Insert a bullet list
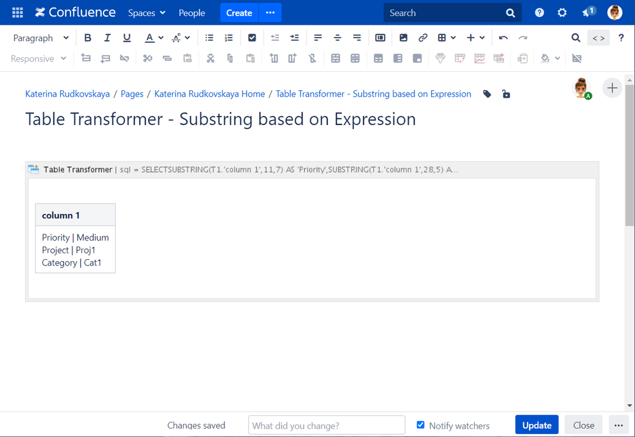Screen dimensions: 635x437 209,37
